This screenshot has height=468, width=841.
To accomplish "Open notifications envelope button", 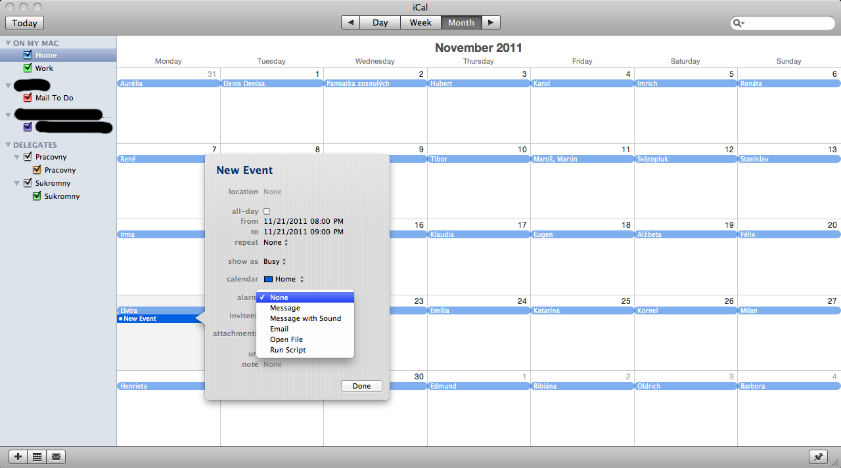I will point(56,457).
